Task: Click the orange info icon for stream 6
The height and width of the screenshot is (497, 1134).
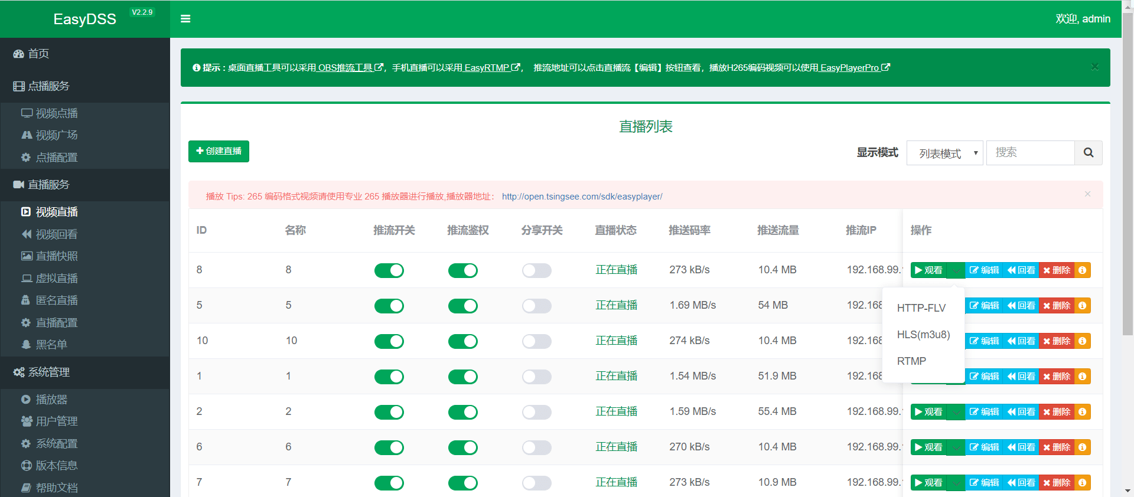Action: 1082,447
